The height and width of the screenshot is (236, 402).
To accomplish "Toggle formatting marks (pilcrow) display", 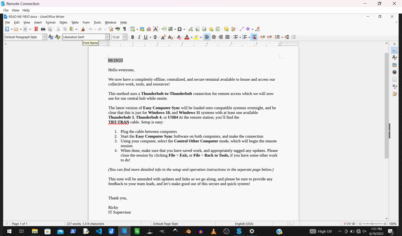I will tap(124, 29).
